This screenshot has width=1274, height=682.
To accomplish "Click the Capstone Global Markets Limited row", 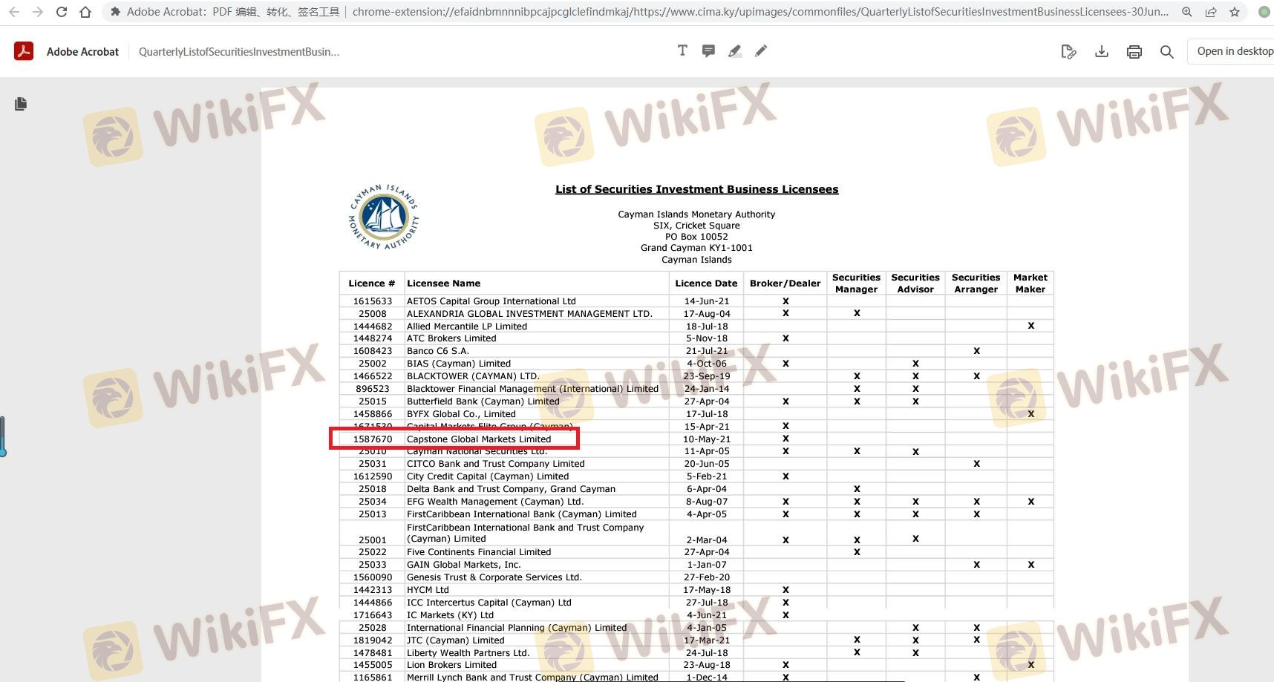I will coord(479,439).
